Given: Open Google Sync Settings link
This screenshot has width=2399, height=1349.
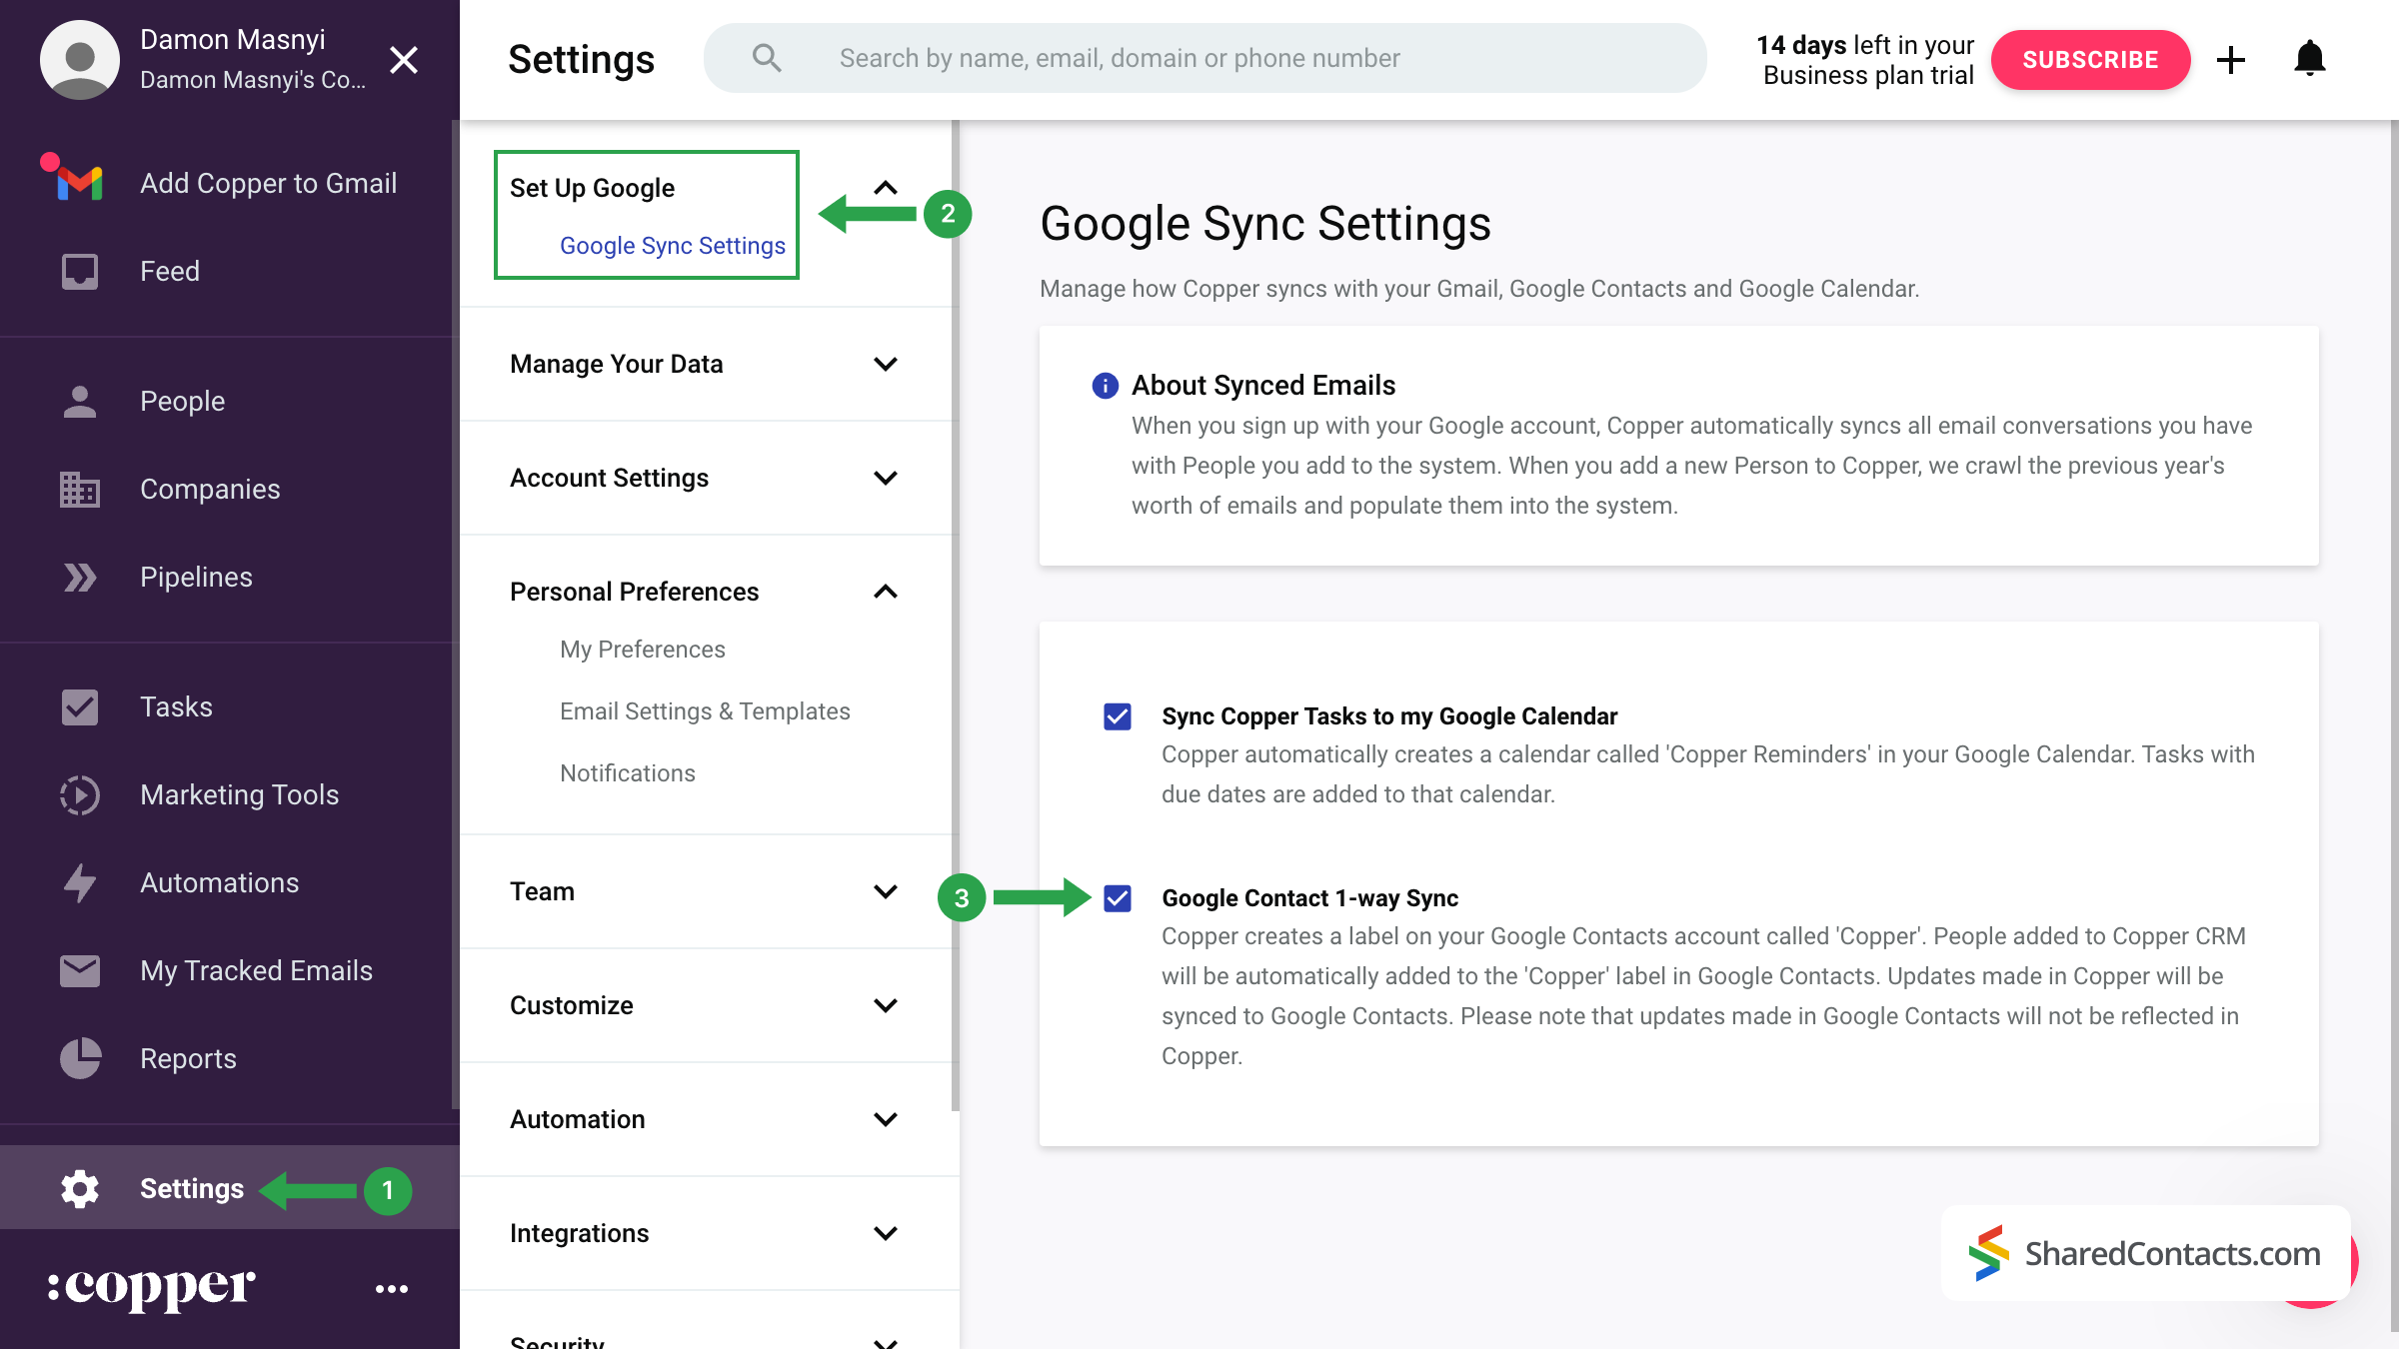Looking at the screenshot, I should pos(673,246).
